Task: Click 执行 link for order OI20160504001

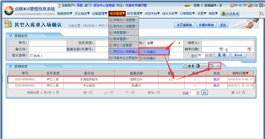Action: pyautogui.click(x=217, y=79)
